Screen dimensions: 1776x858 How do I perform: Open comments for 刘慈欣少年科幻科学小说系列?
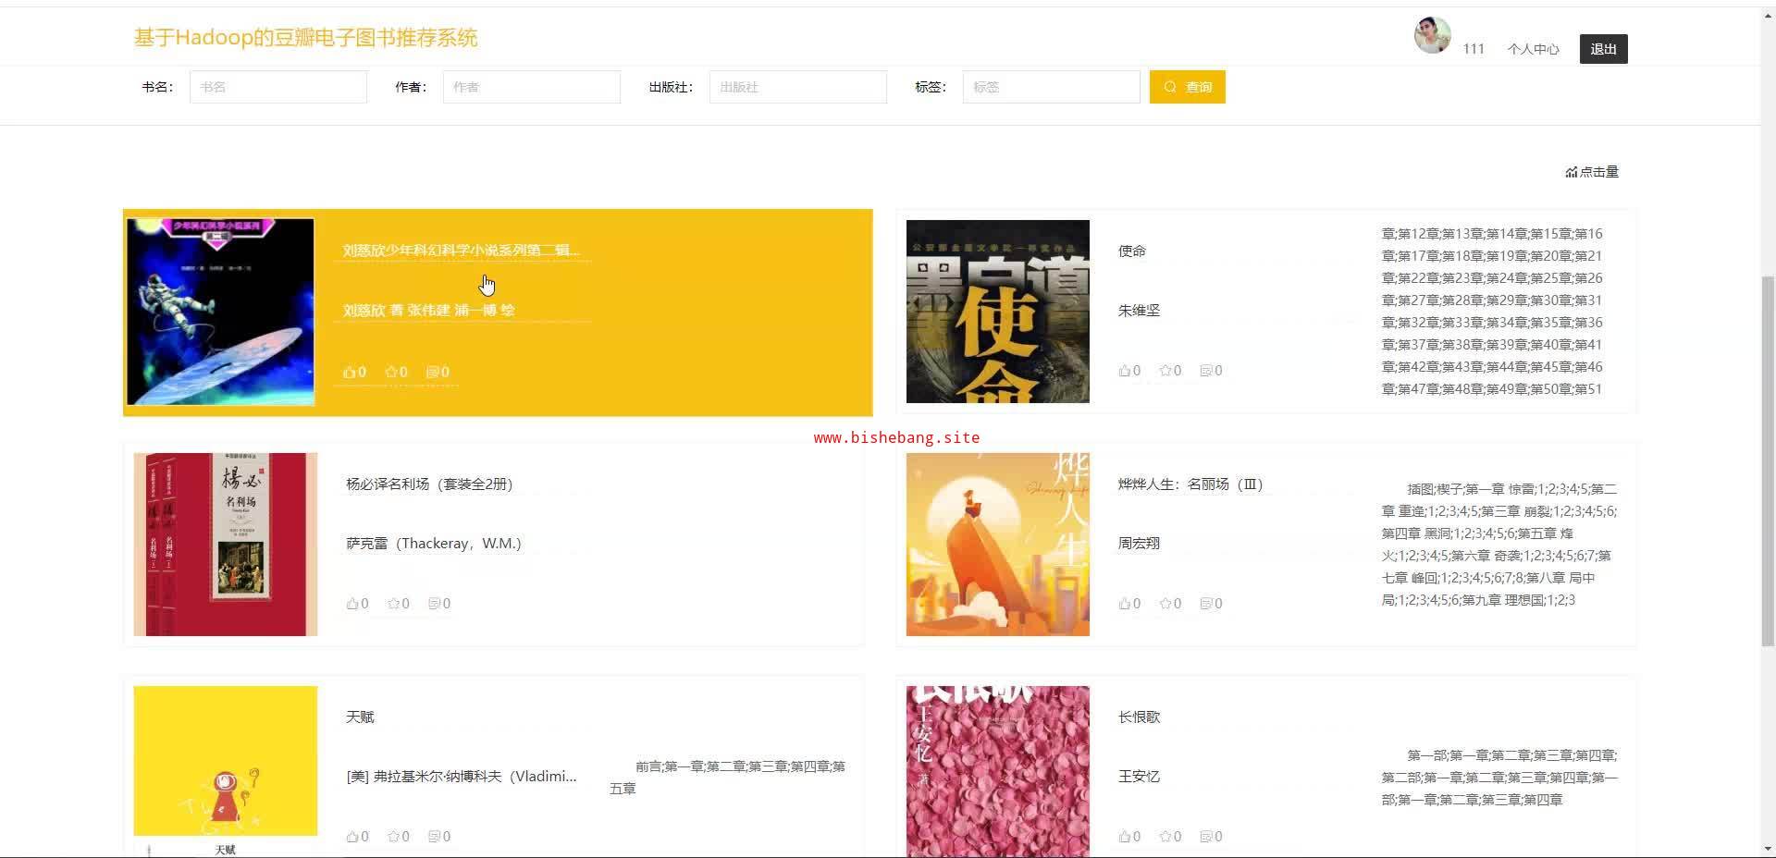coord(438,372)
